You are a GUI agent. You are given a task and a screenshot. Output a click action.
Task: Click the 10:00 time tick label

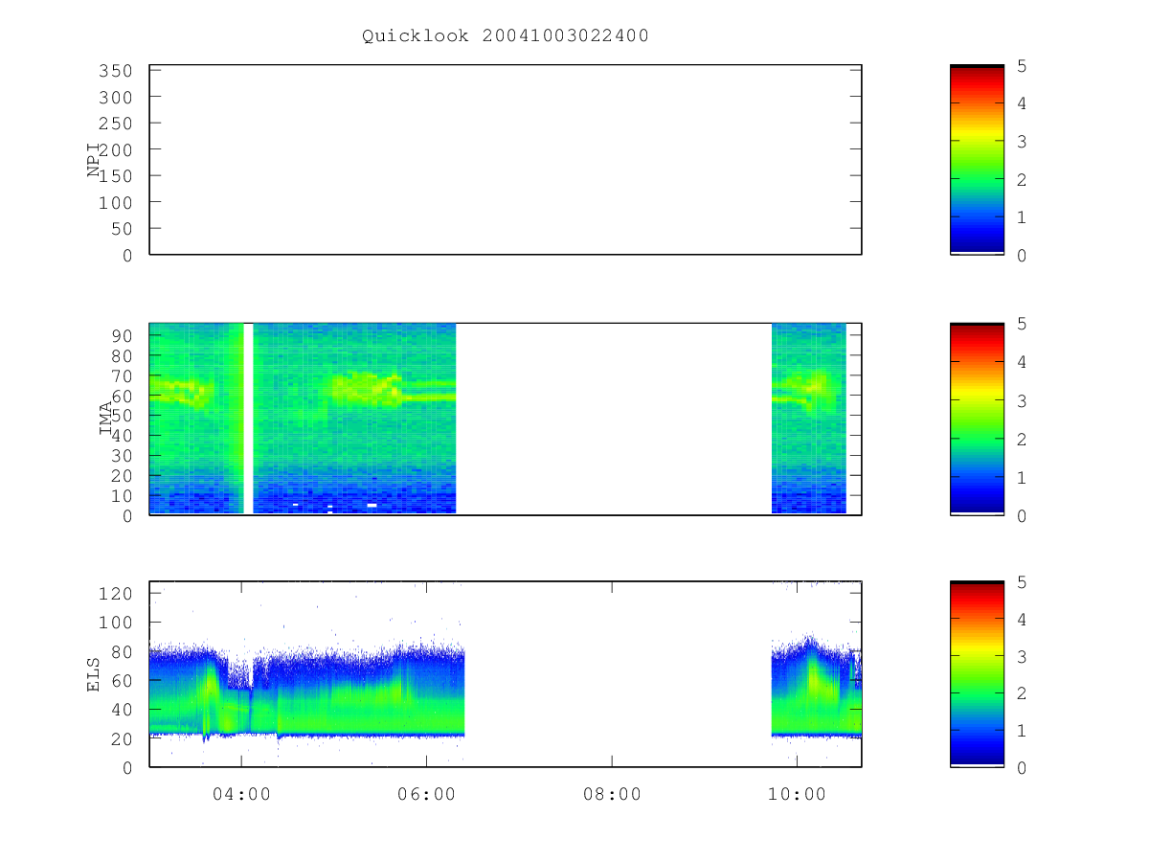click(798, 793)
